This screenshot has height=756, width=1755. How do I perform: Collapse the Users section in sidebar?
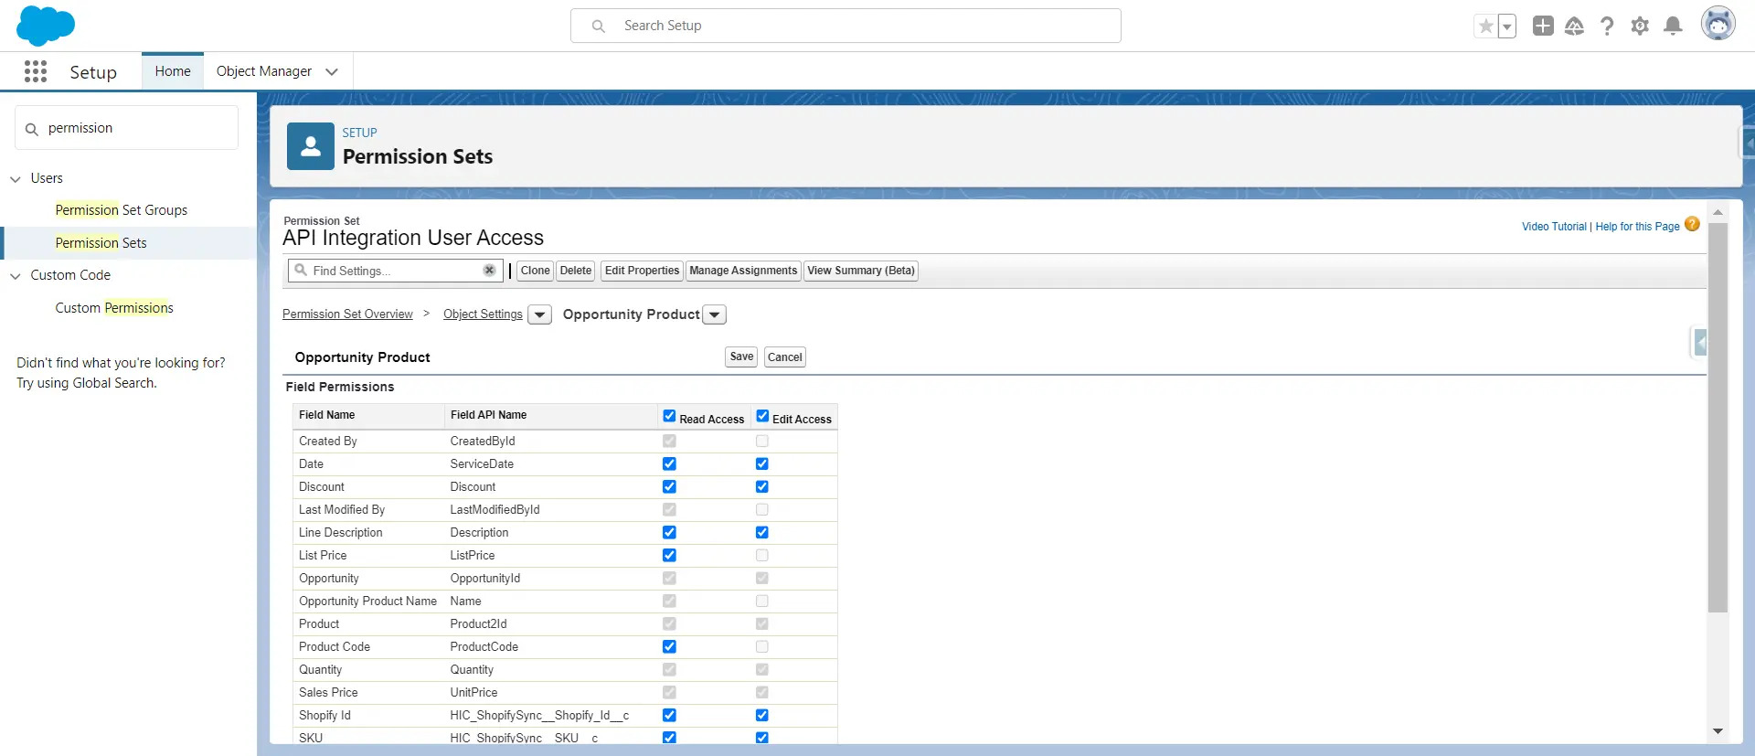coord(16,179)
